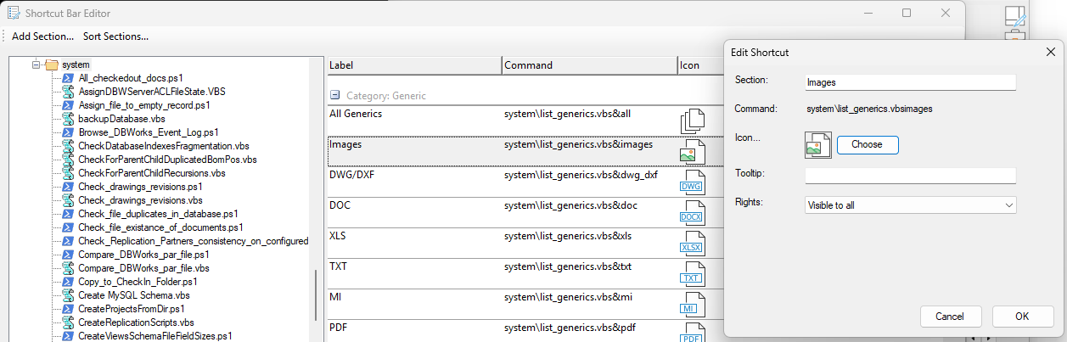Select Check_file_duplicates_in_database.ps1 in tree

(x=158, y=214)
